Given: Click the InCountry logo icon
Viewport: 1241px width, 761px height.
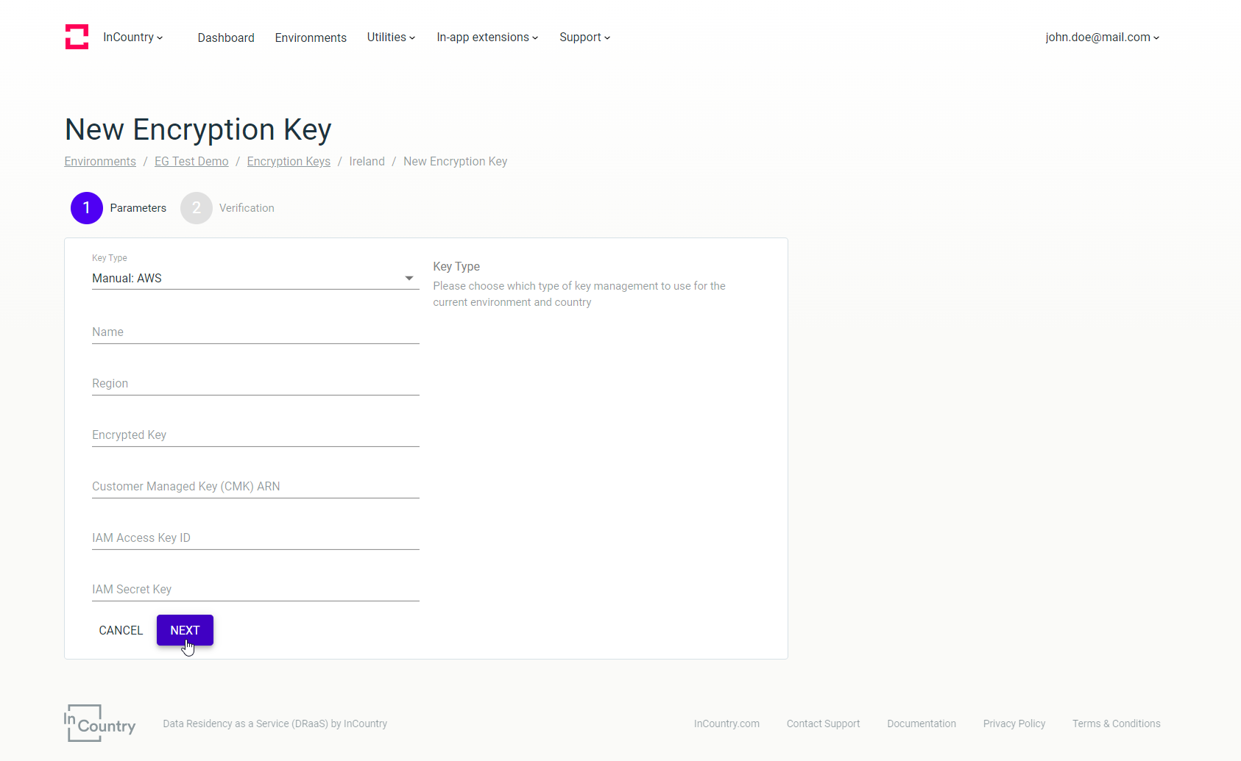Looking at the screenshot, I should point(77,37).
